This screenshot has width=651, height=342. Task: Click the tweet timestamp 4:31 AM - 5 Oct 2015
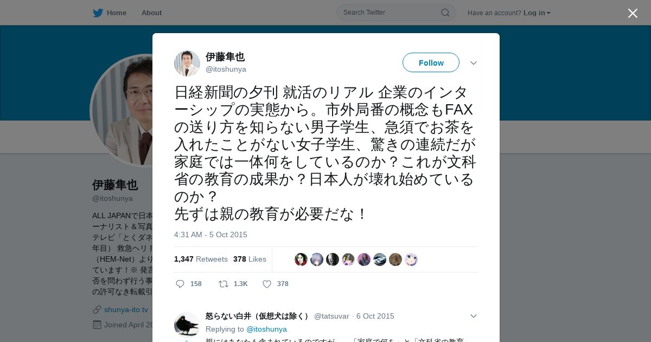tap(210, 235)
